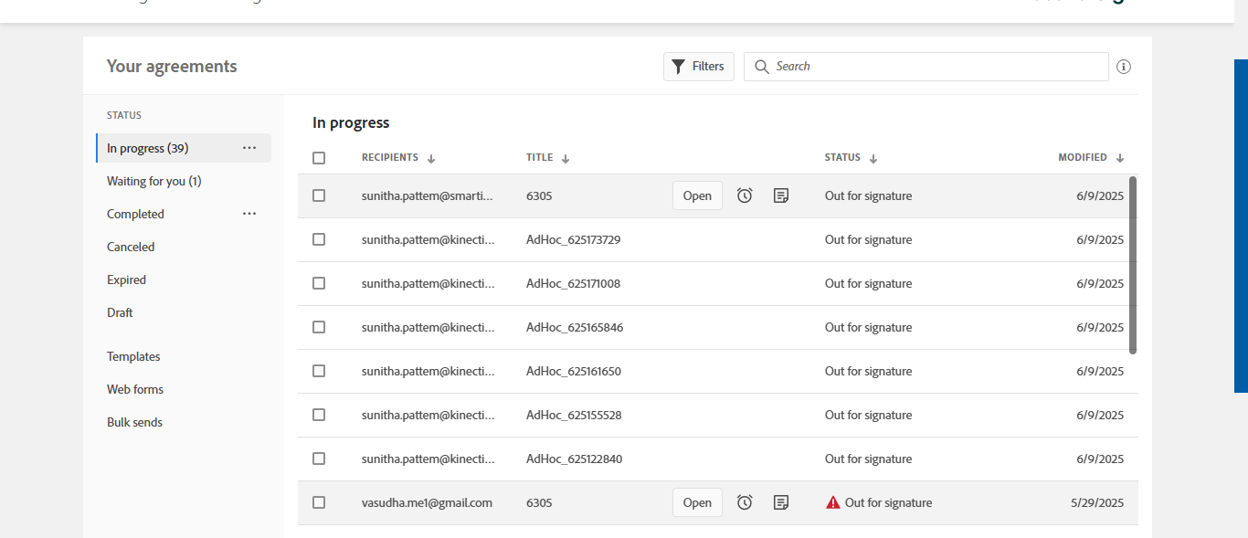This screenshot has height=538, width=1248.
Task: Sort agreements by Recipients column arrow
Action: click(431, 159)
